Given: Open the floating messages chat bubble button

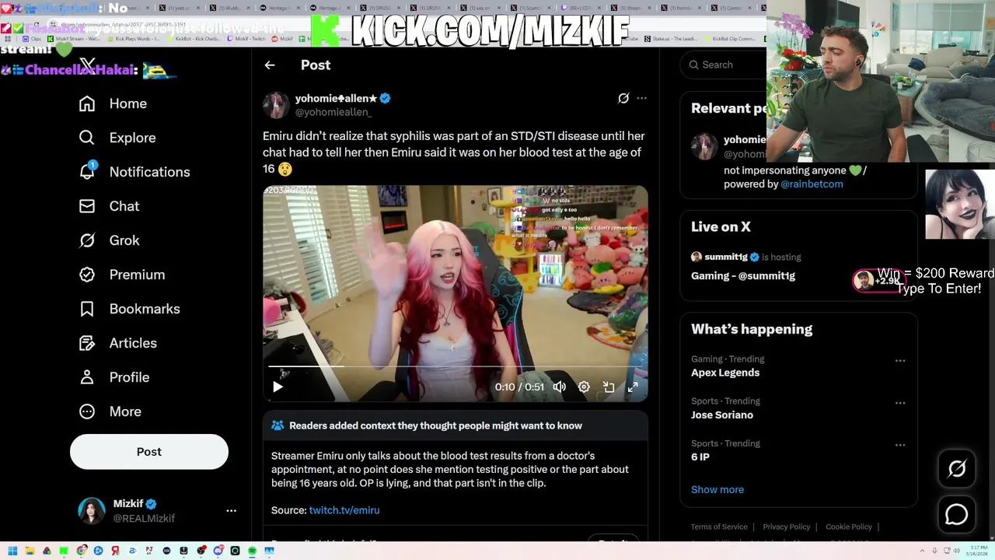Looking at the screenshot, I should (957, 515).
